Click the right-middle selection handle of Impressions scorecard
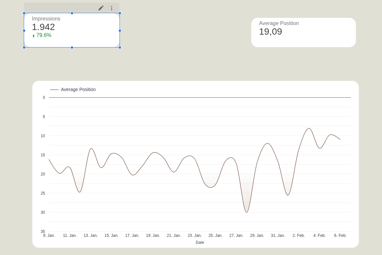Image resolution: width=382 pixels, height=255 pixels. [x=120, y=31]
